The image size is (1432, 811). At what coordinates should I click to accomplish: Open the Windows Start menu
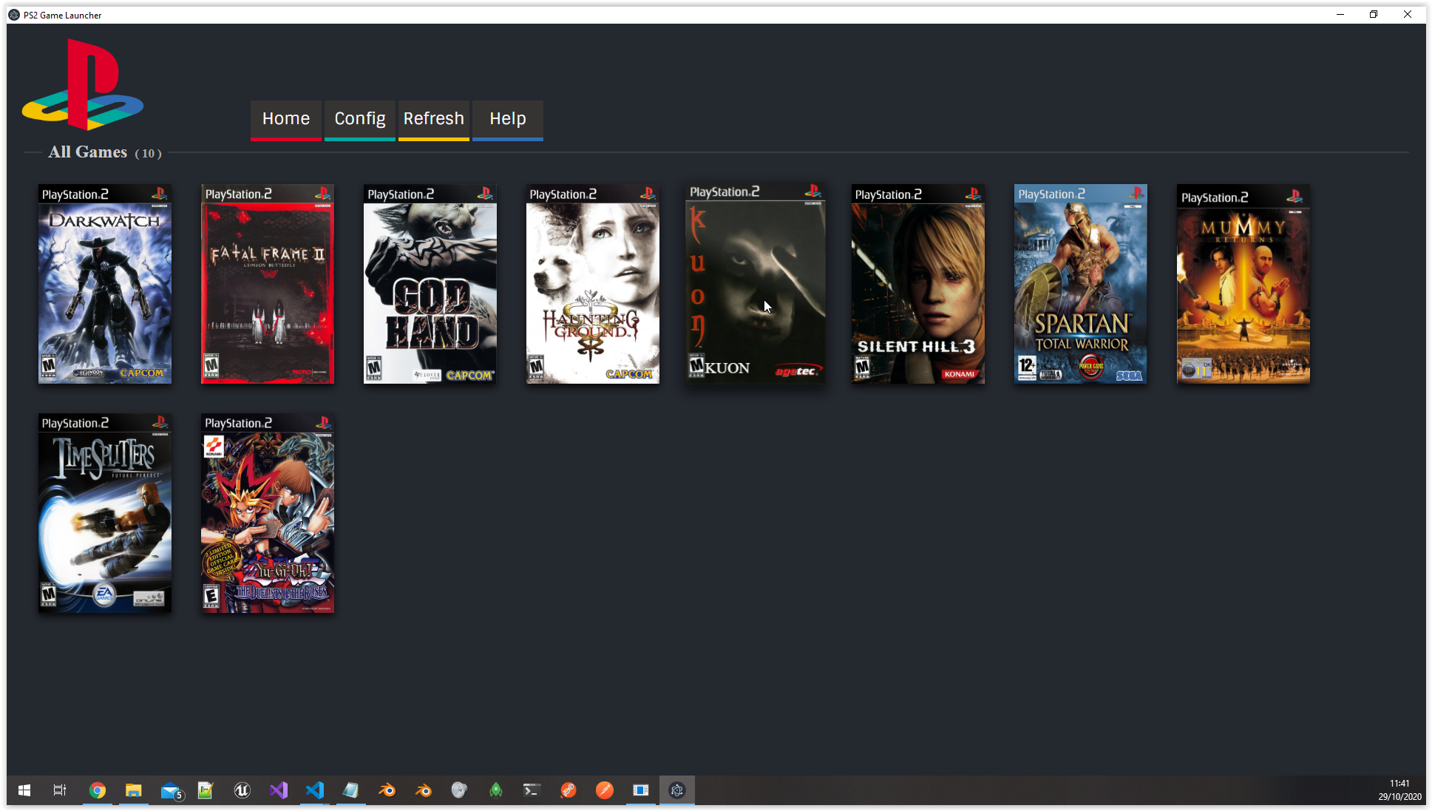point(24,790)
